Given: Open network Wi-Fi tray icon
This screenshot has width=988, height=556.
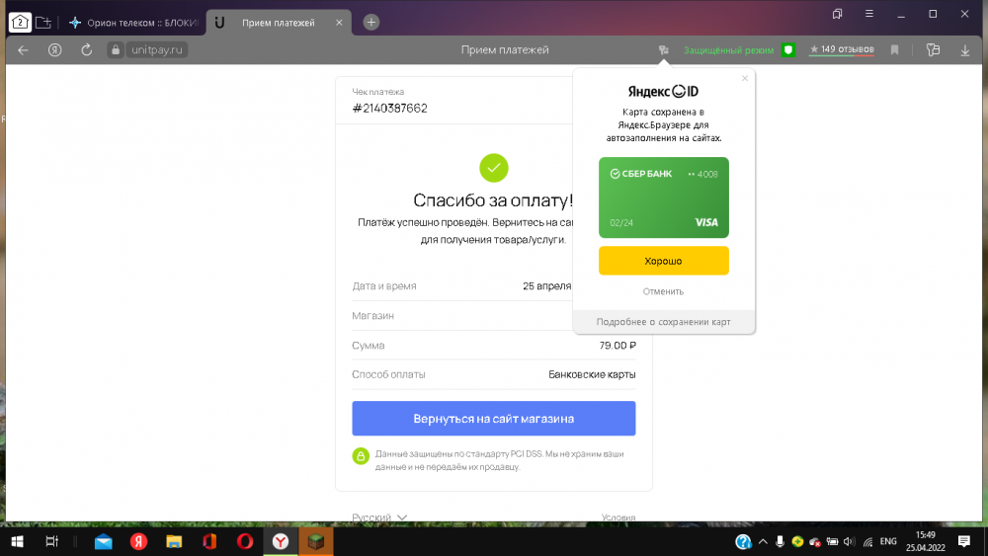Looking at the screenshot, I should (867, 541).
